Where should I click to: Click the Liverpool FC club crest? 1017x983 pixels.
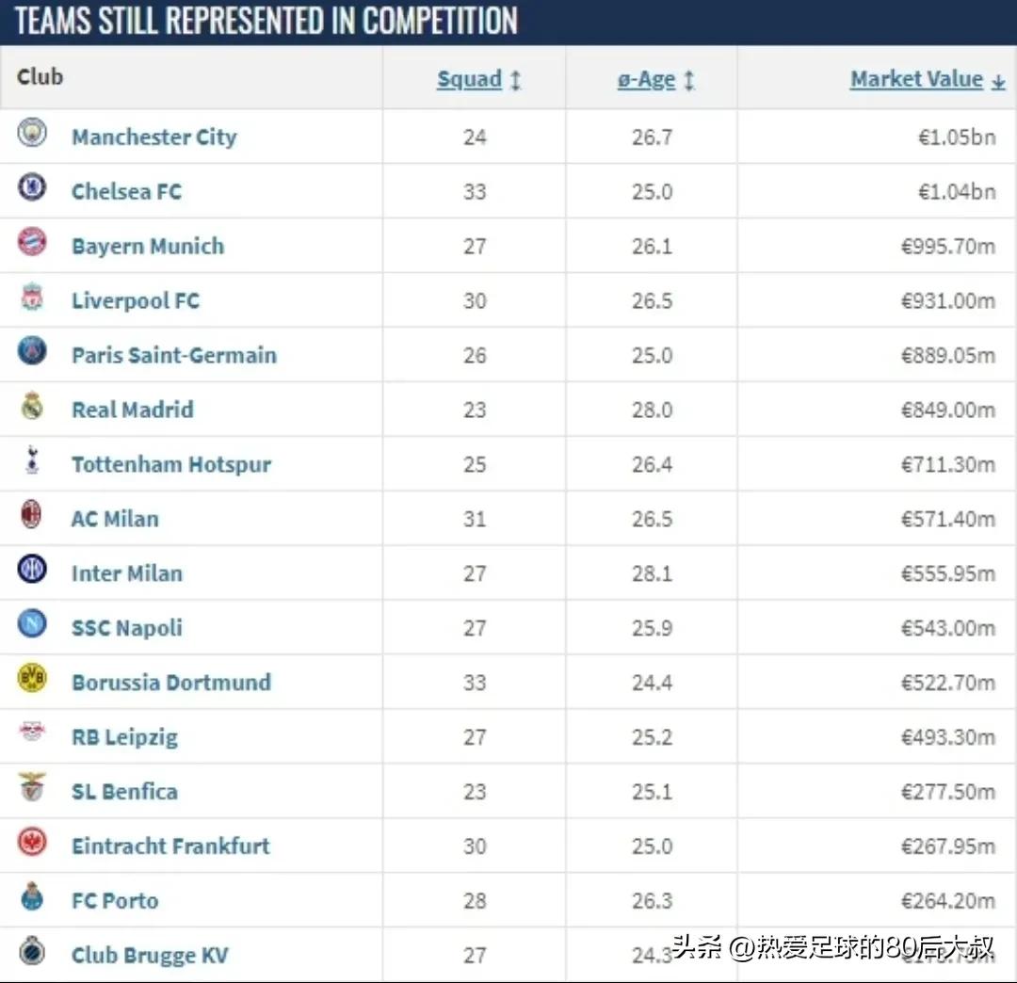click(32, 298)
